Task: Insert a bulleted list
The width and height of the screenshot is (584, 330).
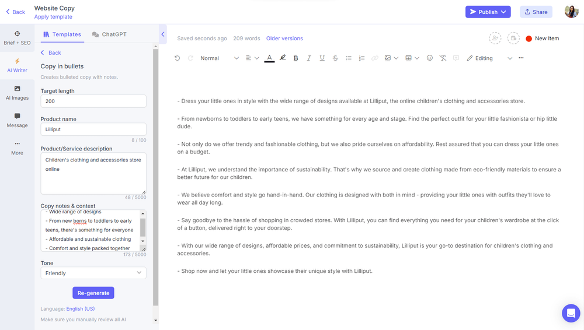Action: click(x=349, y=58)
